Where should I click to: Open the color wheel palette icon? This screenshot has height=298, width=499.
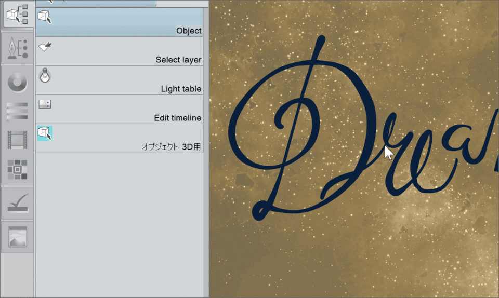pos(17,83)
